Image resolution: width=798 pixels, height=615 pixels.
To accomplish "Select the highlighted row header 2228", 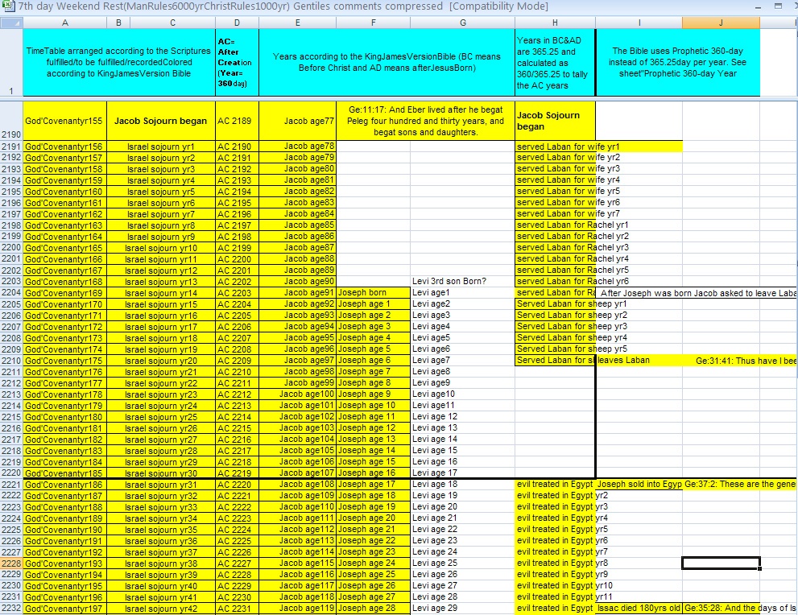I will tap(11, 563).
